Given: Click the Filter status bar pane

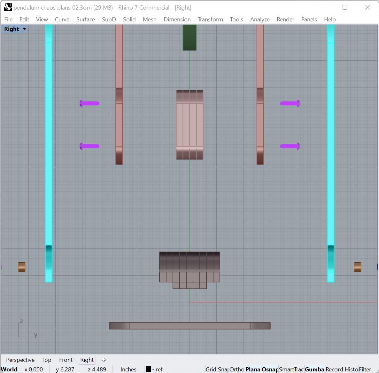Looking at the screenshot, I should pos(365,369).
